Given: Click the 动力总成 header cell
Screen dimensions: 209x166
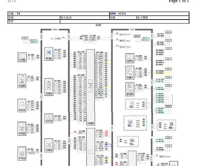Looking at the screenshot, I should [x=85, y=17].
